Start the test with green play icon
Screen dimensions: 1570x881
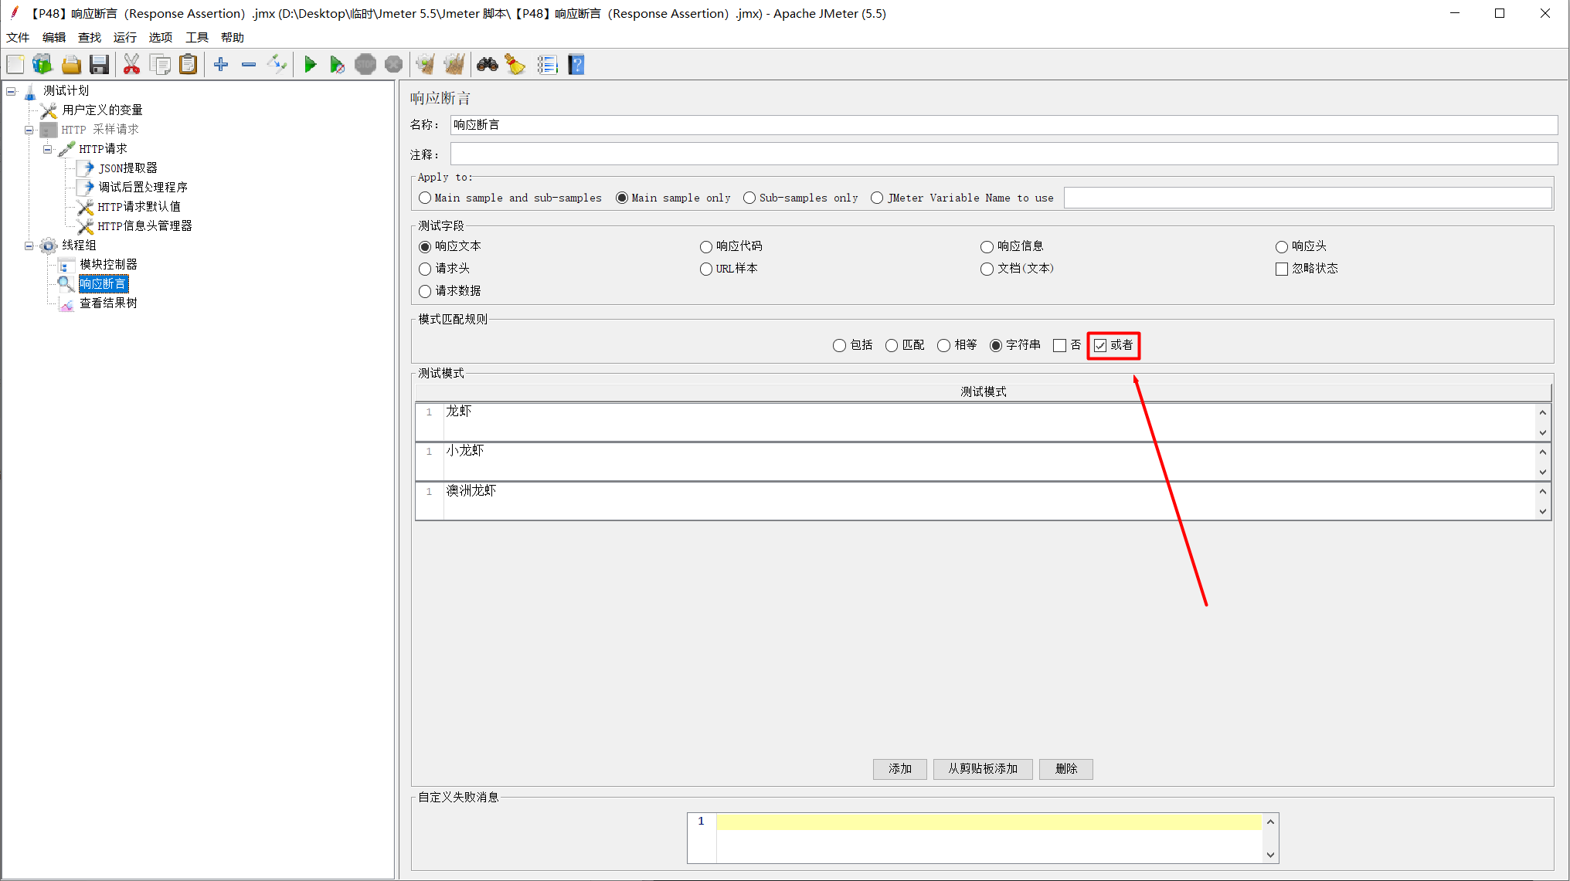pos(310,65)
